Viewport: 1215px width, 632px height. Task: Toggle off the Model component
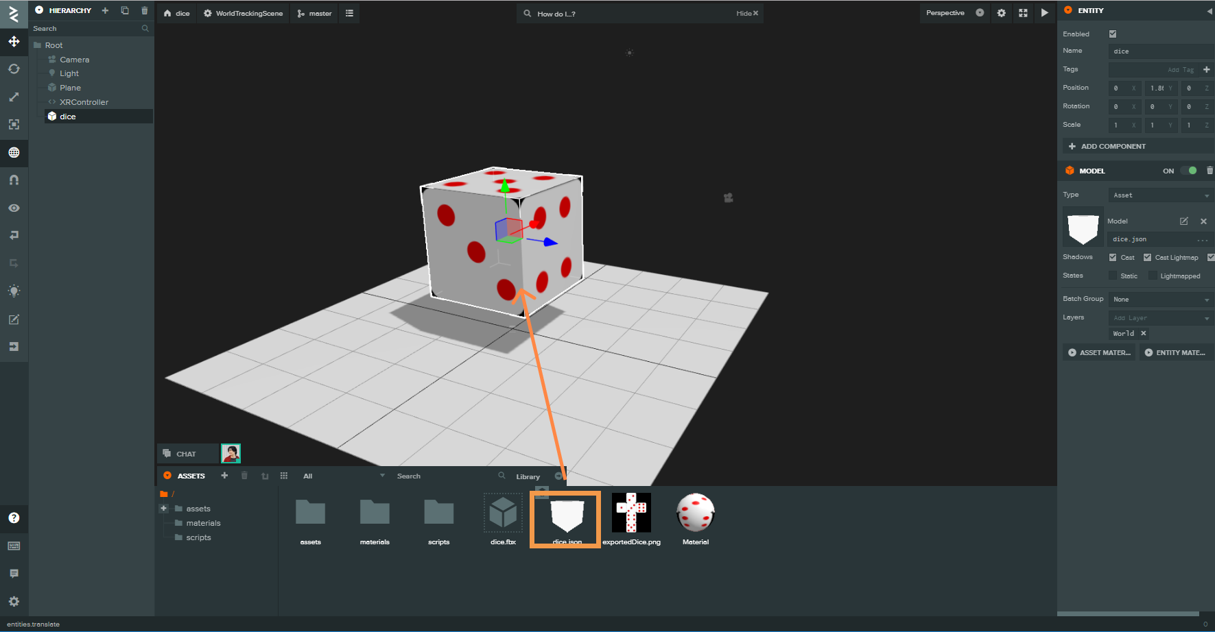[1190, 171]
